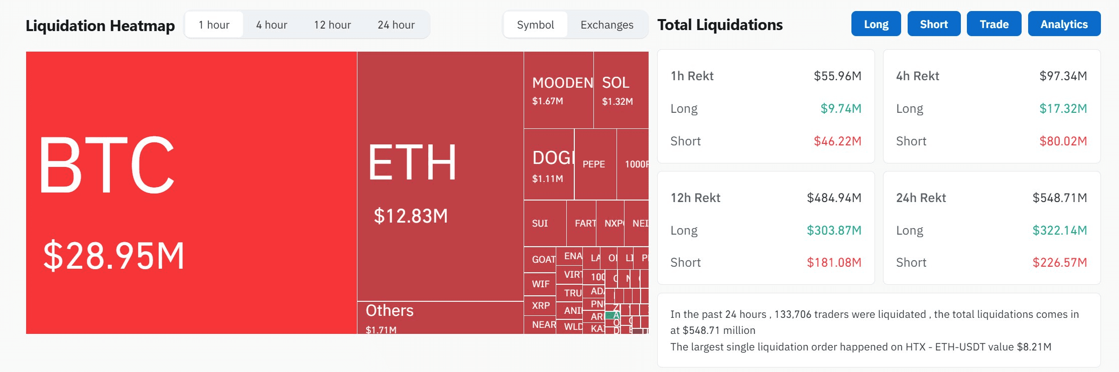The width and height of the screenshot is (1119, 372).
Task: Click the blue Long button
Action: click(x=876, y=24)
